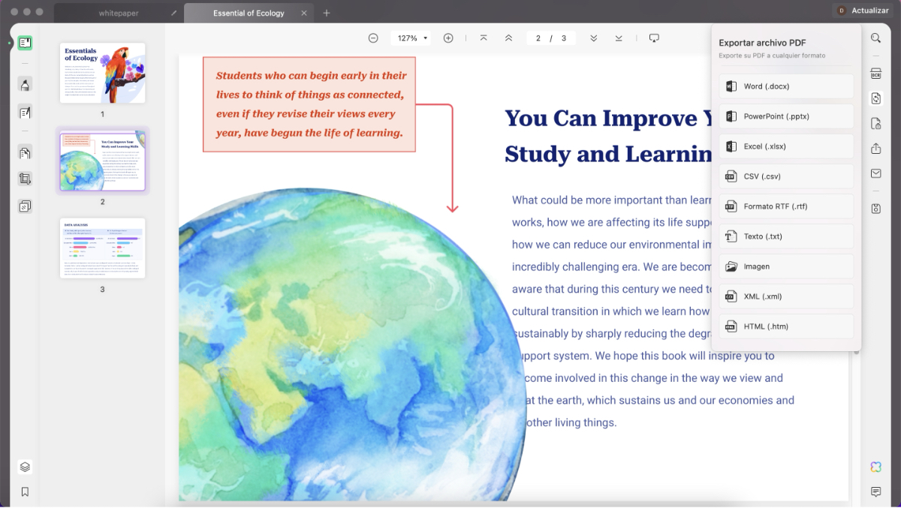
Task: Click the share/upload icon in right sidebar
Action: tap(875, 149)
